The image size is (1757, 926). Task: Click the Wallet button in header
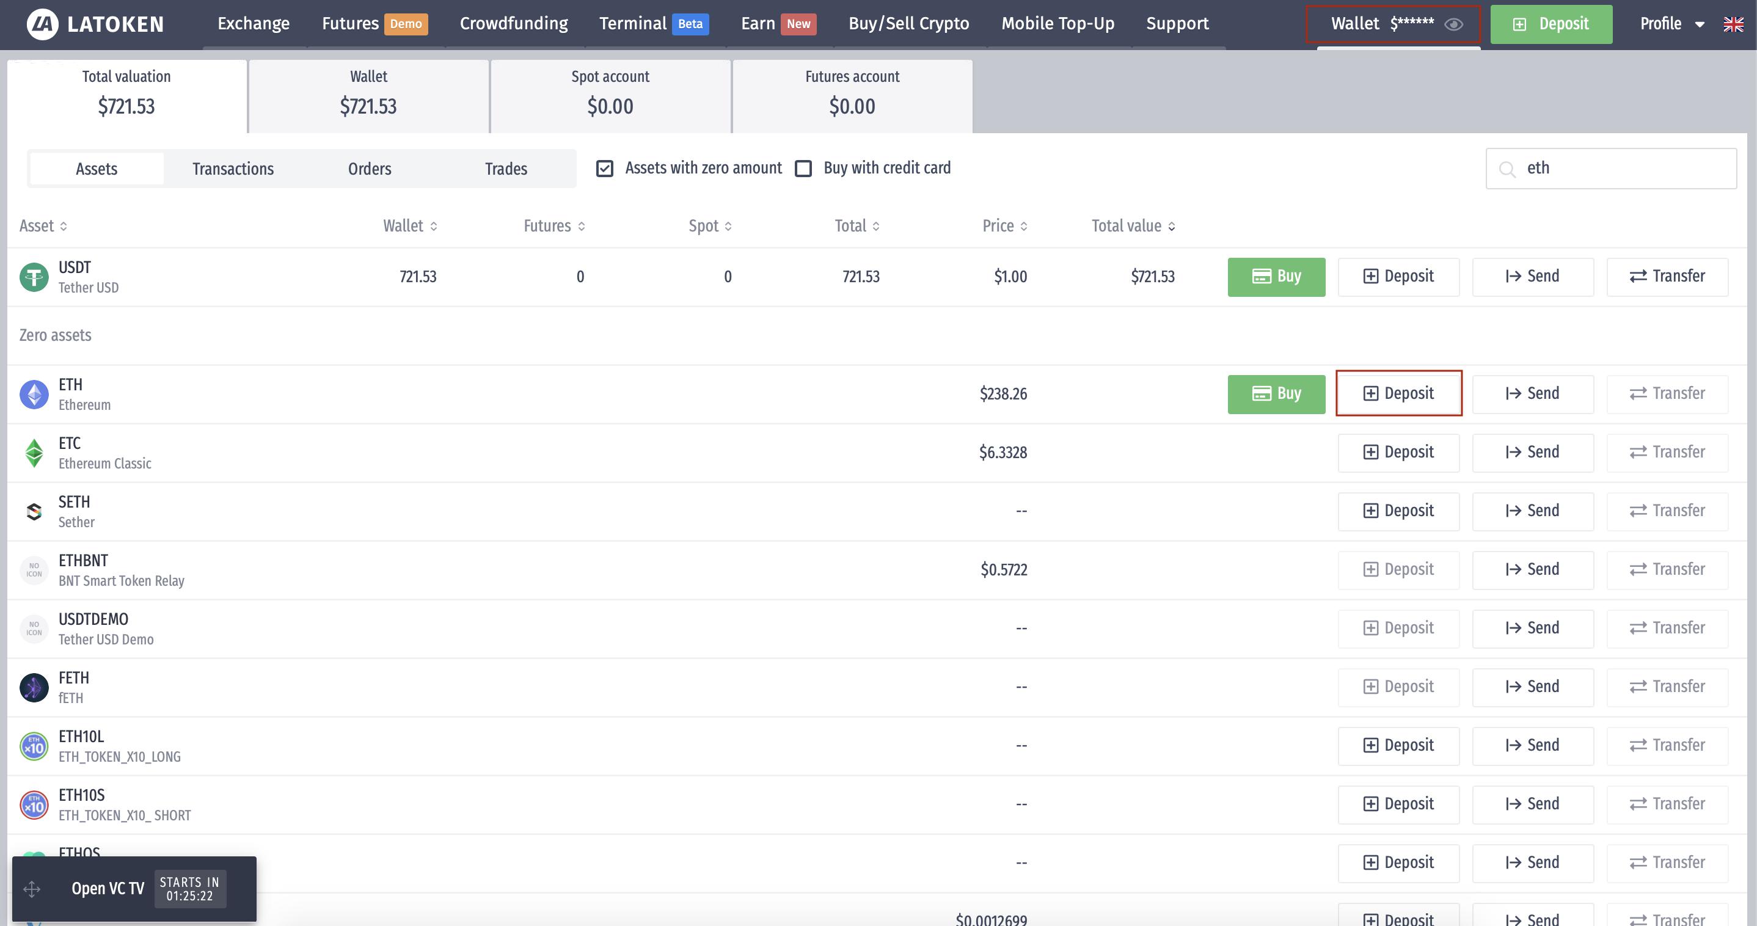pyautogui.click(x=1393, y=24)
